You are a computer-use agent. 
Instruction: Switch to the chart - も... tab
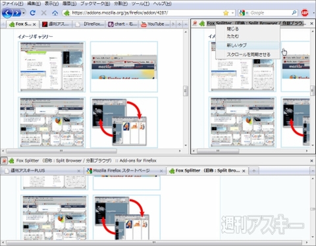click(x=122, y=24)
